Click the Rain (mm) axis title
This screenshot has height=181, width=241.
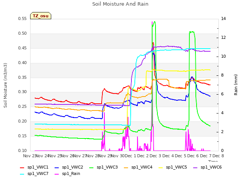tap(236, 85)
